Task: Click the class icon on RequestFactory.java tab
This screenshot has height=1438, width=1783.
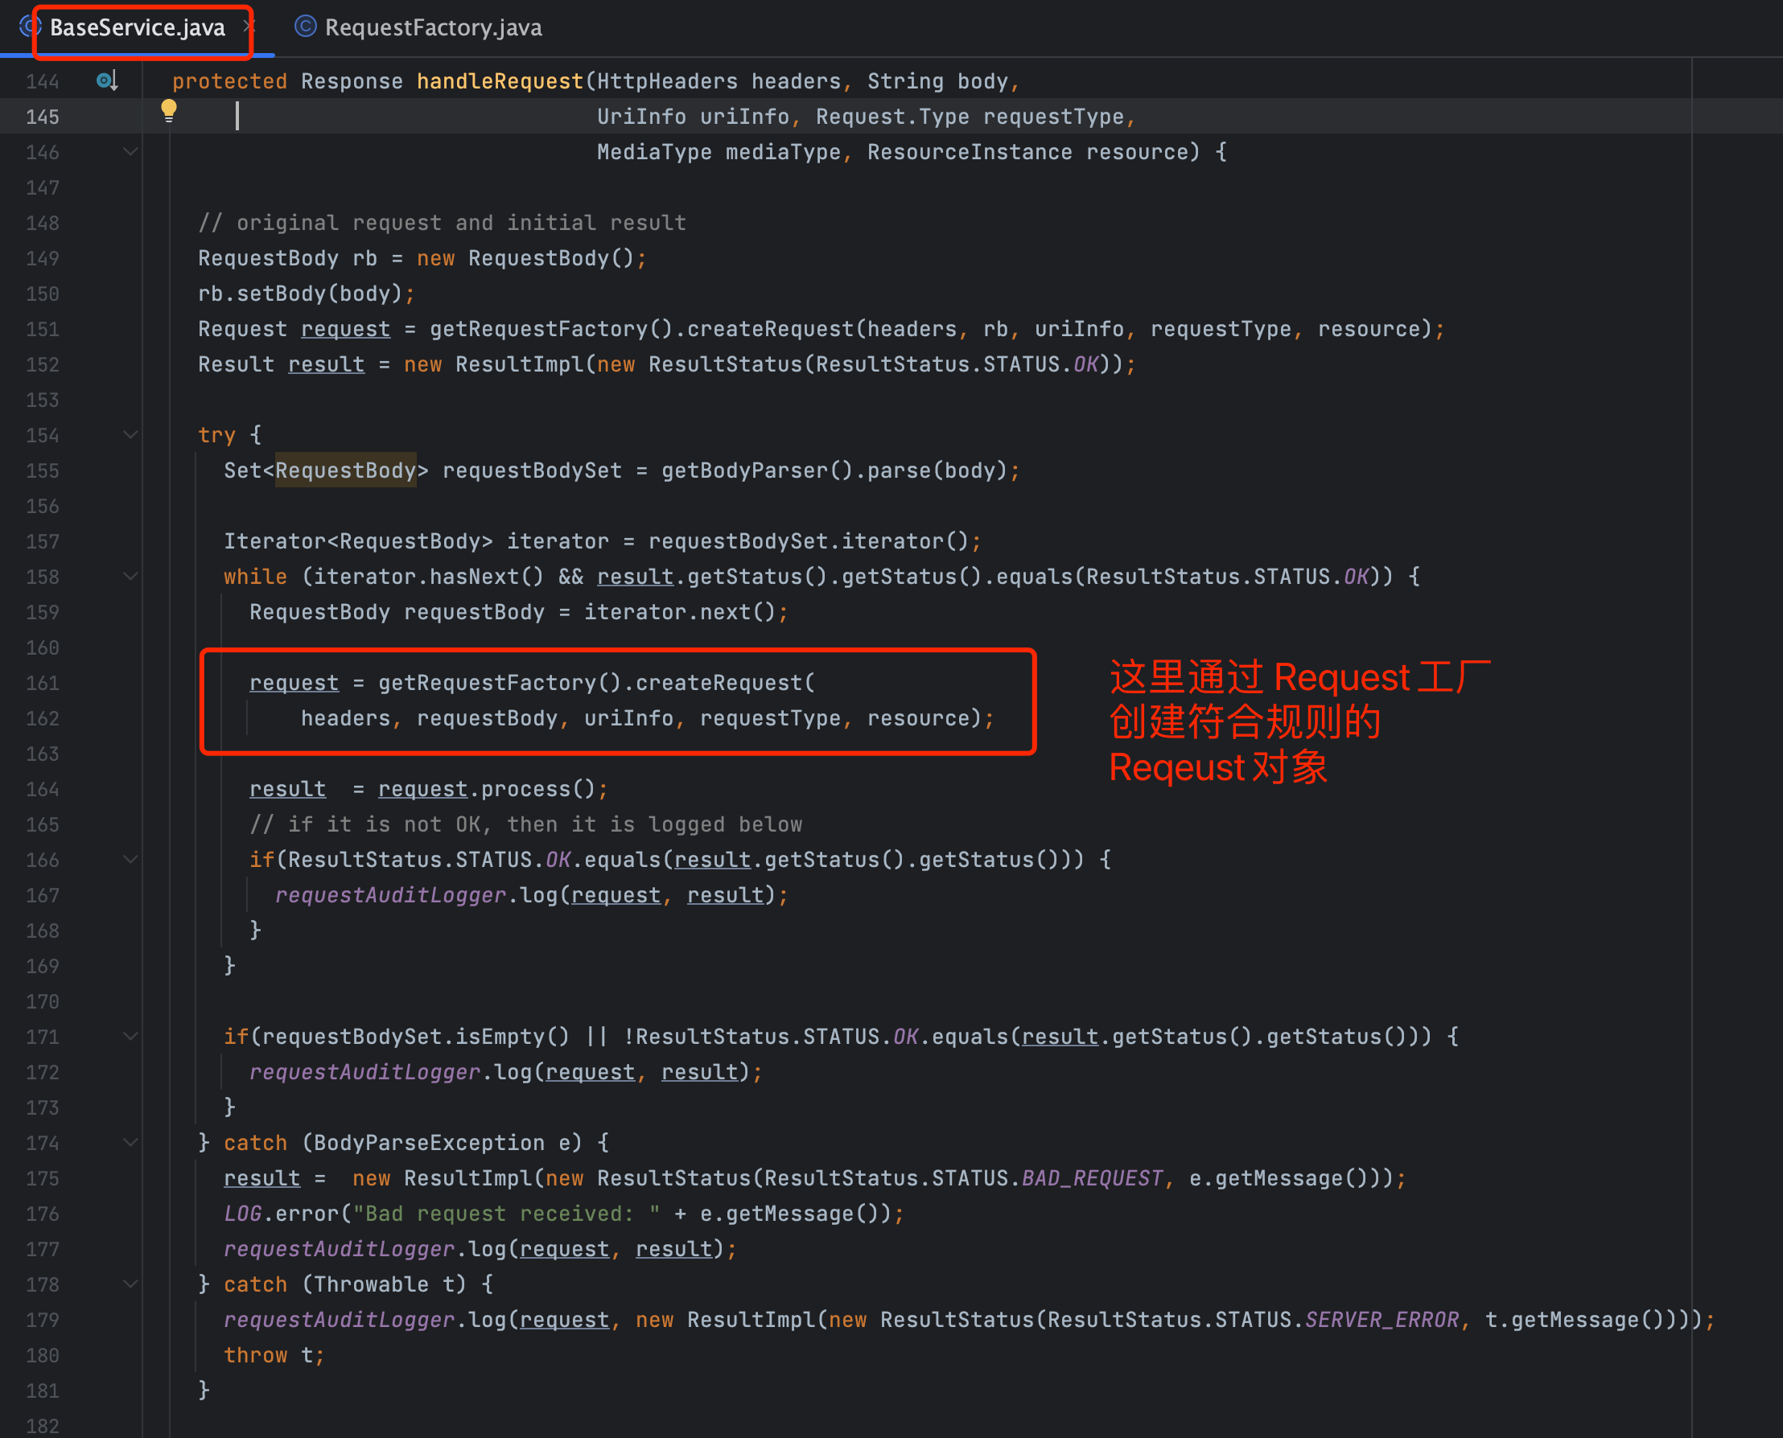Action: pos(306,27)
